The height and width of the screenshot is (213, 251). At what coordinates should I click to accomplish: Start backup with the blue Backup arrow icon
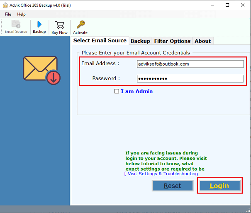[39, 24]
